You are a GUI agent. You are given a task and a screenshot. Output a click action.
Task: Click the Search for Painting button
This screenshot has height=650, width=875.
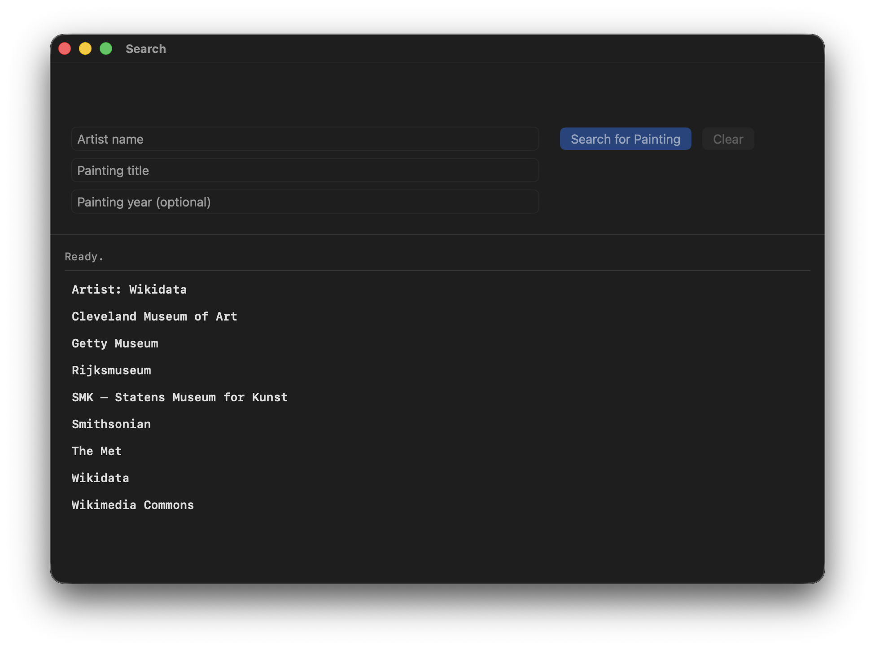pyautogui.click(x=625, y=139)
